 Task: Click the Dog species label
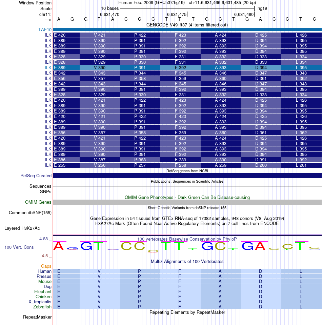coord(47,286)
